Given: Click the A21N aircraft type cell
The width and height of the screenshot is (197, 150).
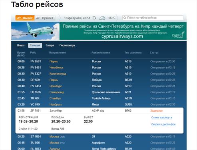Looking at the screenshot, I should point(128,98).
